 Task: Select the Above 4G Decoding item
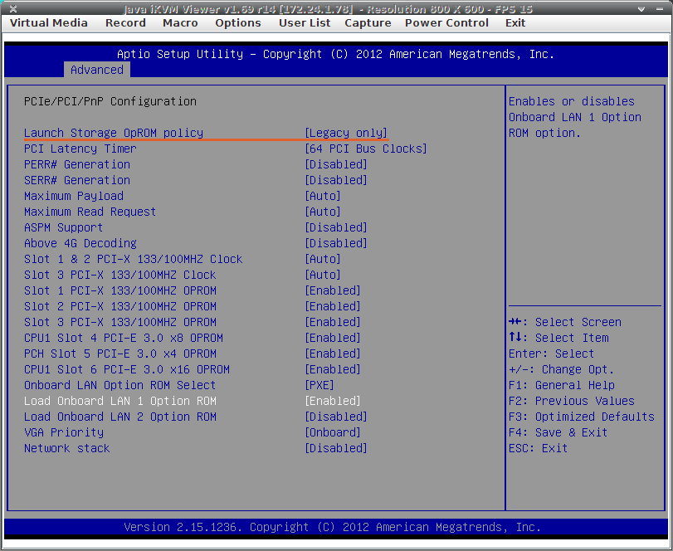click(80, 243)
